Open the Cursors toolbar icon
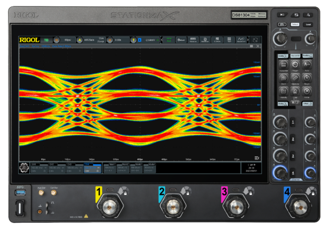This screenshot has height=229, width=326. tap(217, 40)
